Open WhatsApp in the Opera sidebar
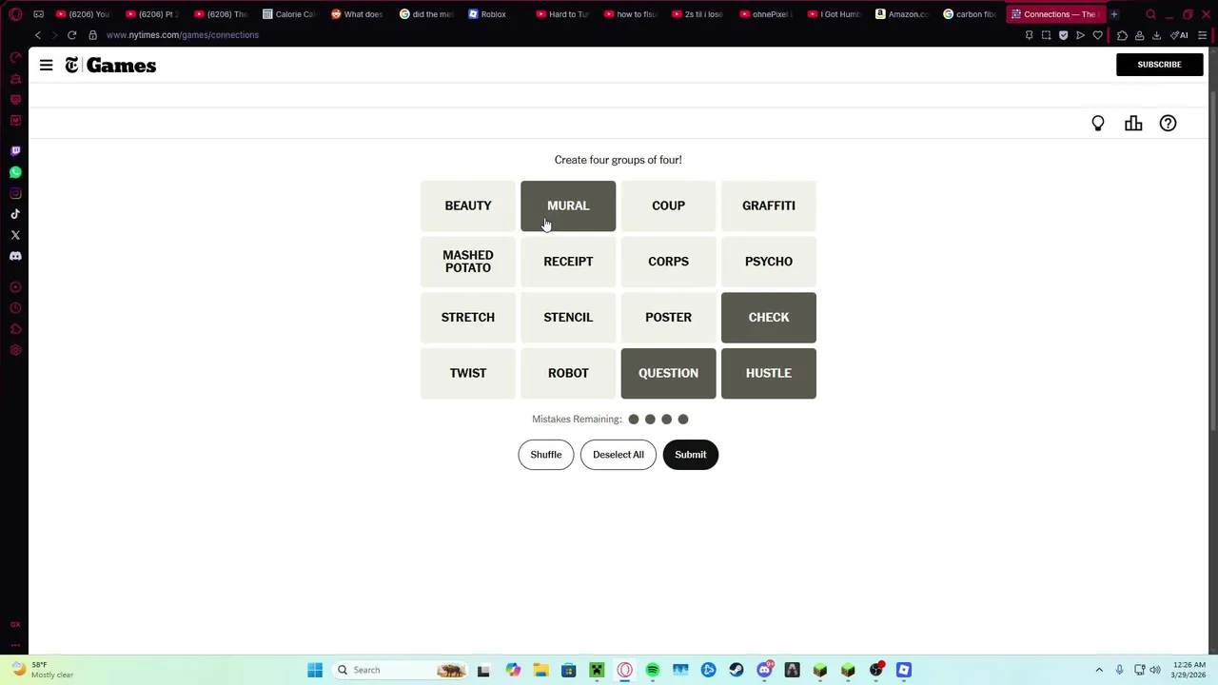Viewport: 1218px width, 685px height. pos(15,172)
